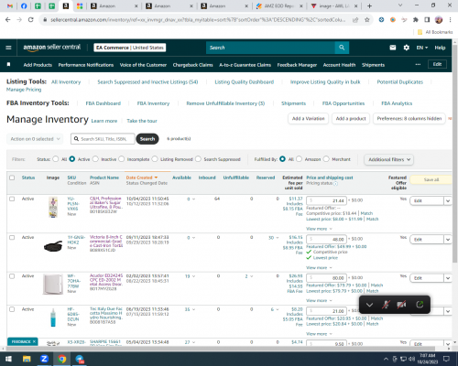
Task: Open the Cast-Iron skillet product thumbnail
Action: click(x=53, y=246)
